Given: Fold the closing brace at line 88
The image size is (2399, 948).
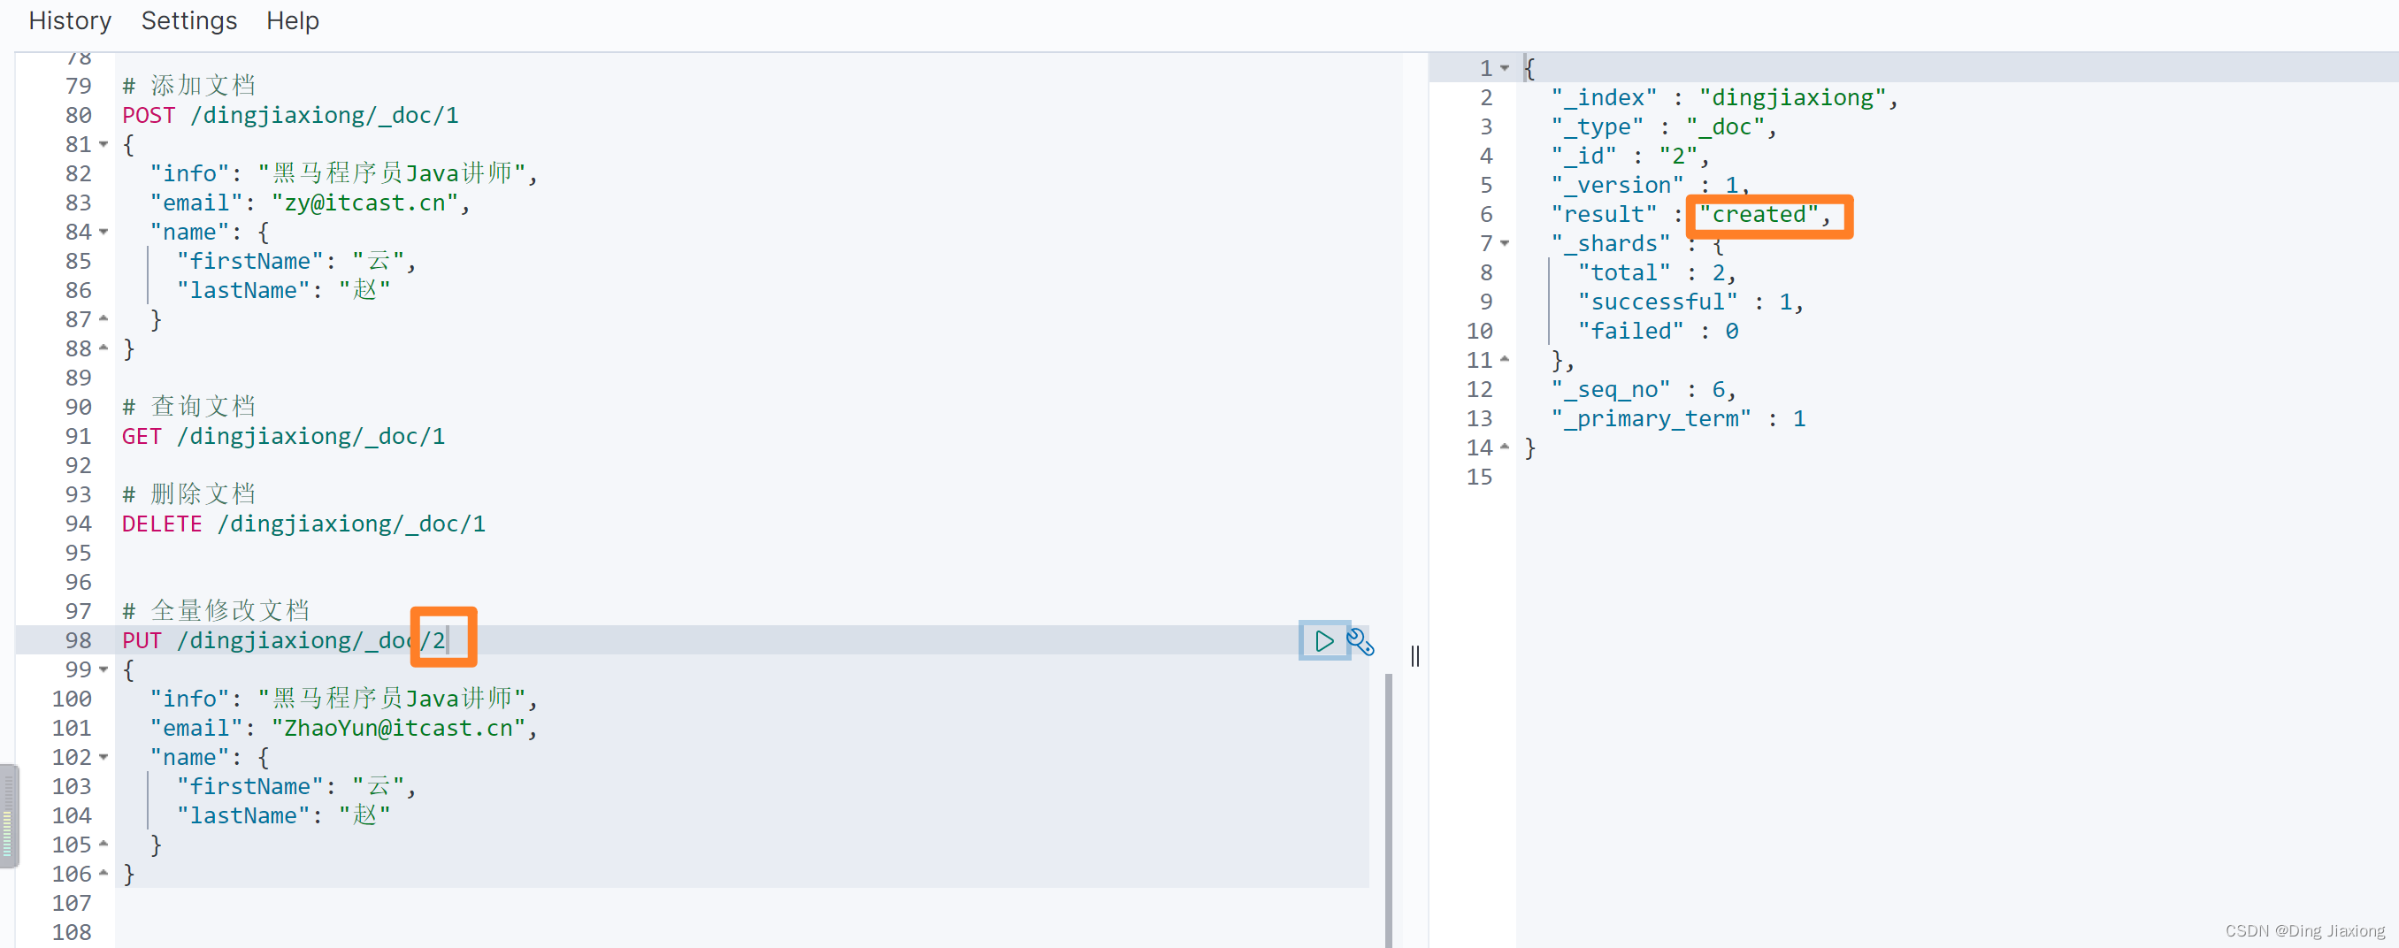Looking at the screenshot, I should [103, 348].
